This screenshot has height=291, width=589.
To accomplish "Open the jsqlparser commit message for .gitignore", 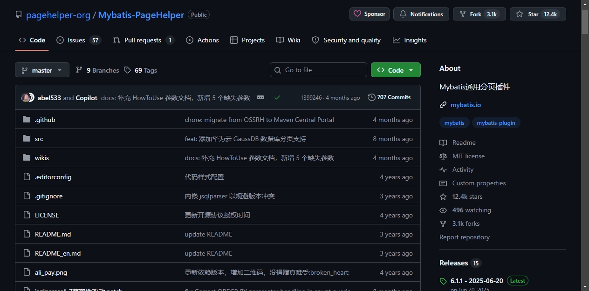I will [230, 196].
